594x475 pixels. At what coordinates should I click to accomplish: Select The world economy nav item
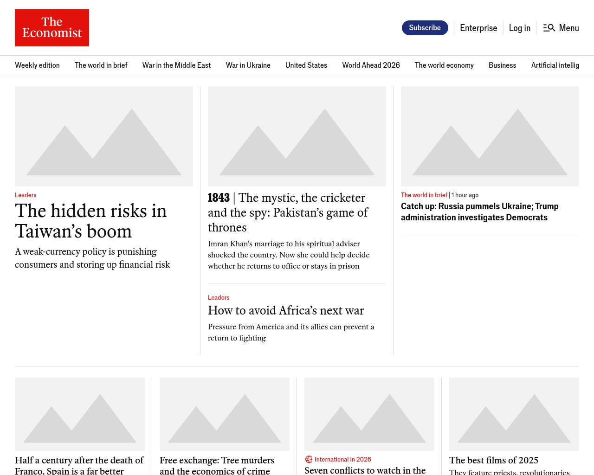tap(444, 65)
